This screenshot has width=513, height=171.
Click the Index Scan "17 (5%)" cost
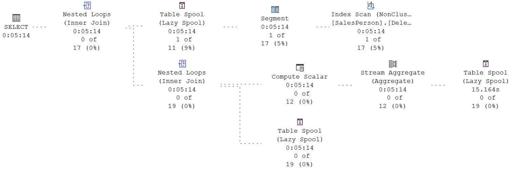pos(371,48)
